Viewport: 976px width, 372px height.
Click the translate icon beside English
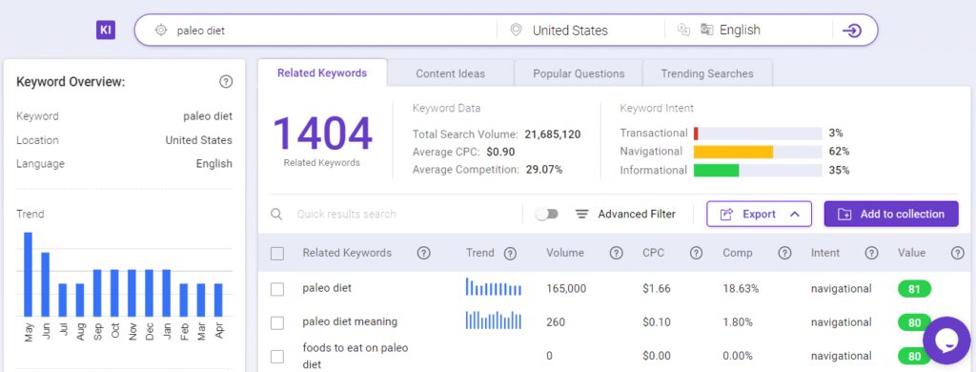706,30
